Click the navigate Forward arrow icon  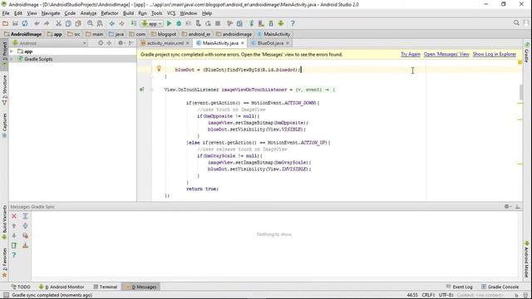point(121,23)
